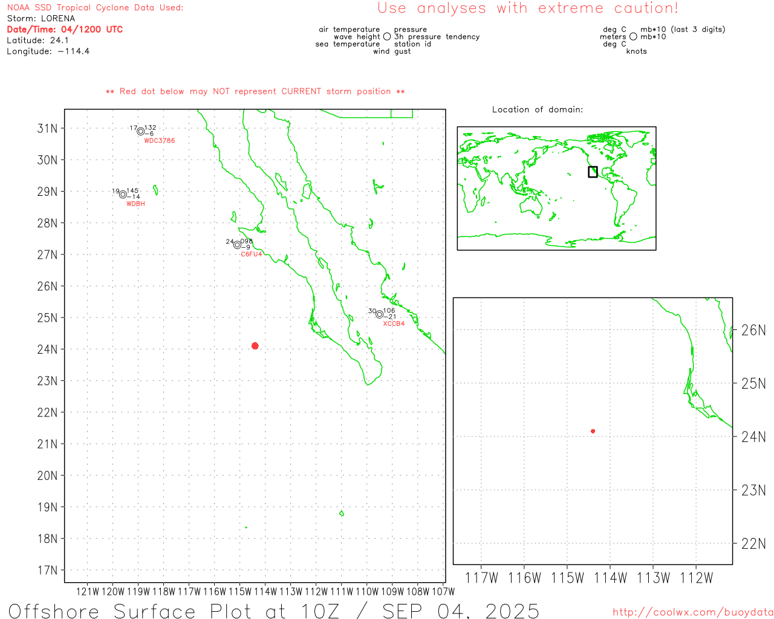
Task: Click 'mb*10 (last 3 digits)' unit label
Action: pos(683,30)
